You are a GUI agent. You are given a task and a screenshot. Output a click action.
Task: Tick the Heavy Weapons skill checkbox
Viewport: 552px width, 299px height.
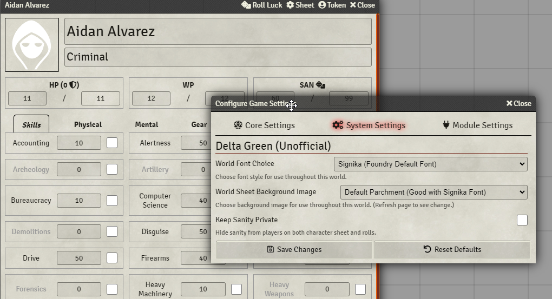(360, 289)
